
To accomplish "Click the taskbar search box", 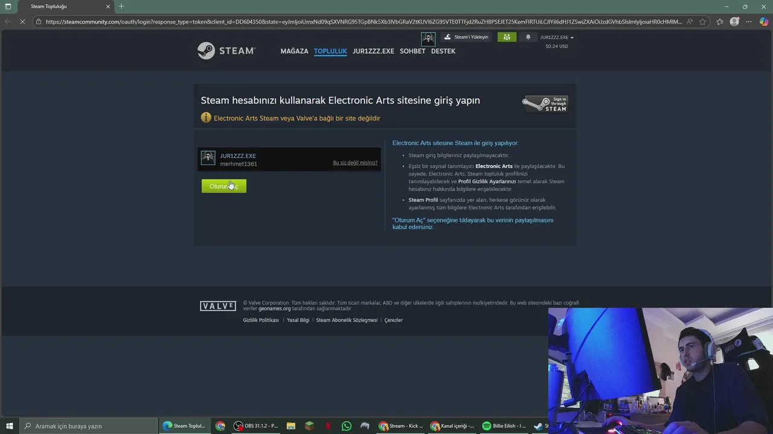I will click(88, 426).
